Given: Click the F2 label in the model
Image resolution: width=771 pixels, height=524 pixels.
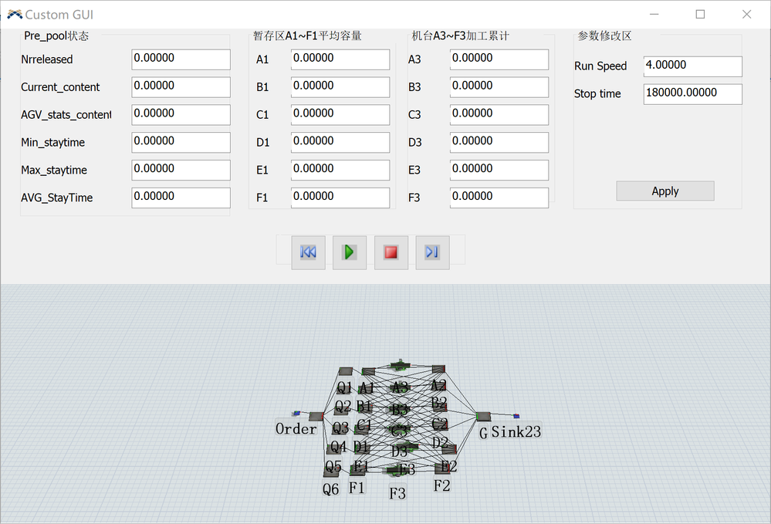Looking at the screenshot, I should pyautogui.click(x=441, y=485).
